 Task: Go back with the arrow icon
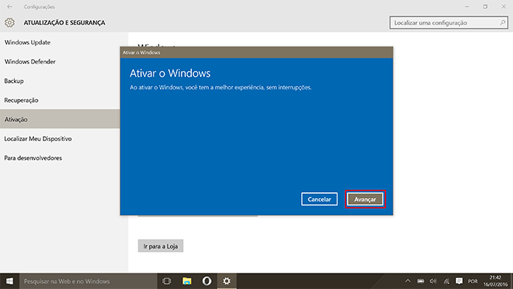pos(10,7)
